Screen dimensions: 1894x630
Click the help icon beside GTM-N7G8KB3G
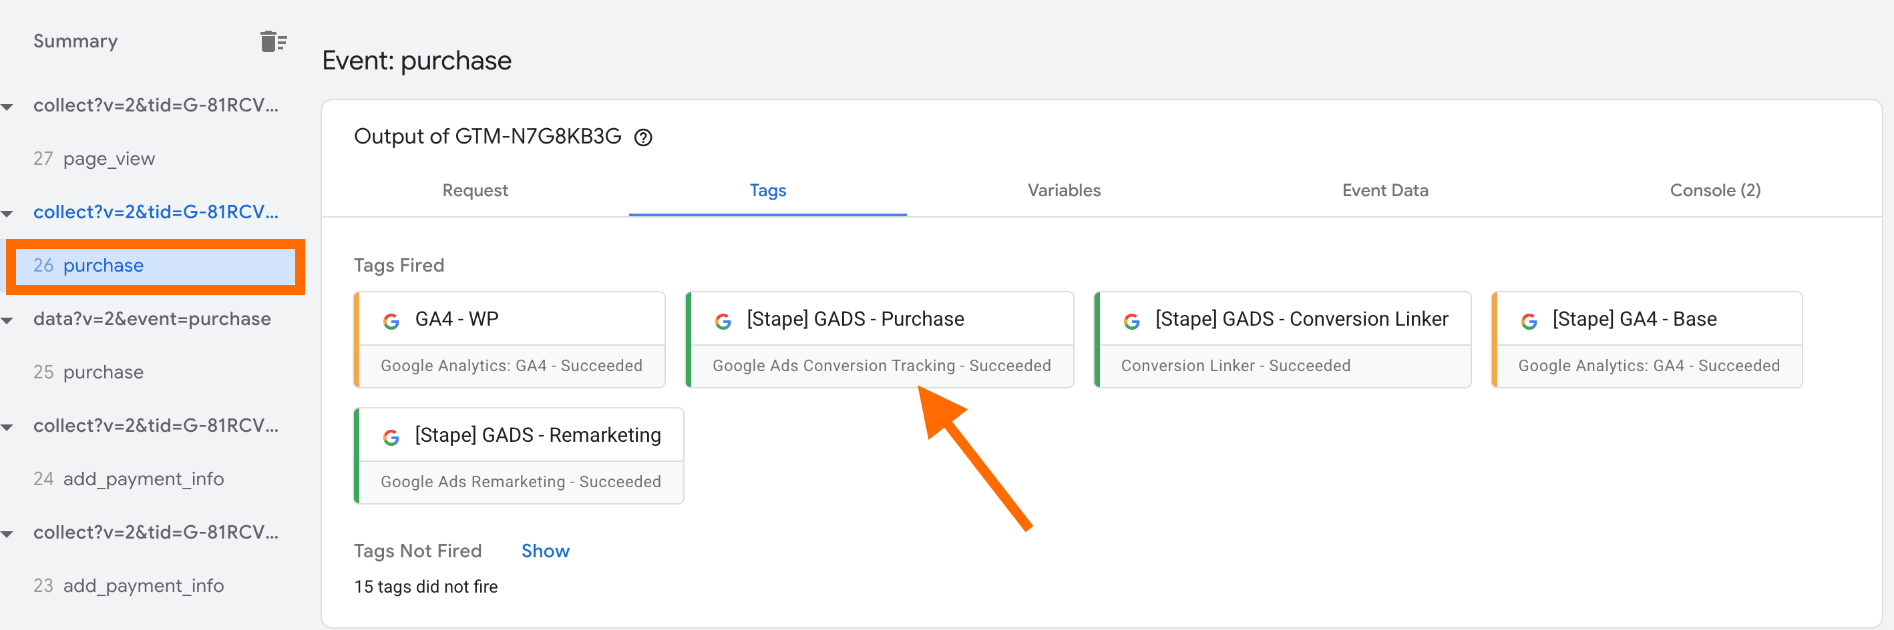coord(642,137)
